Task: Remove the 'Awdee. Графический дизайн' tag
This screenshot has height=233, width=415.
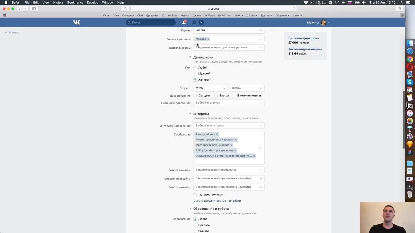Action: 235,140
